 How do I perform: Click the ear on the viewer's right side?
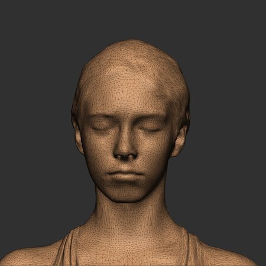pyautogui.click(x=180, y=140)
